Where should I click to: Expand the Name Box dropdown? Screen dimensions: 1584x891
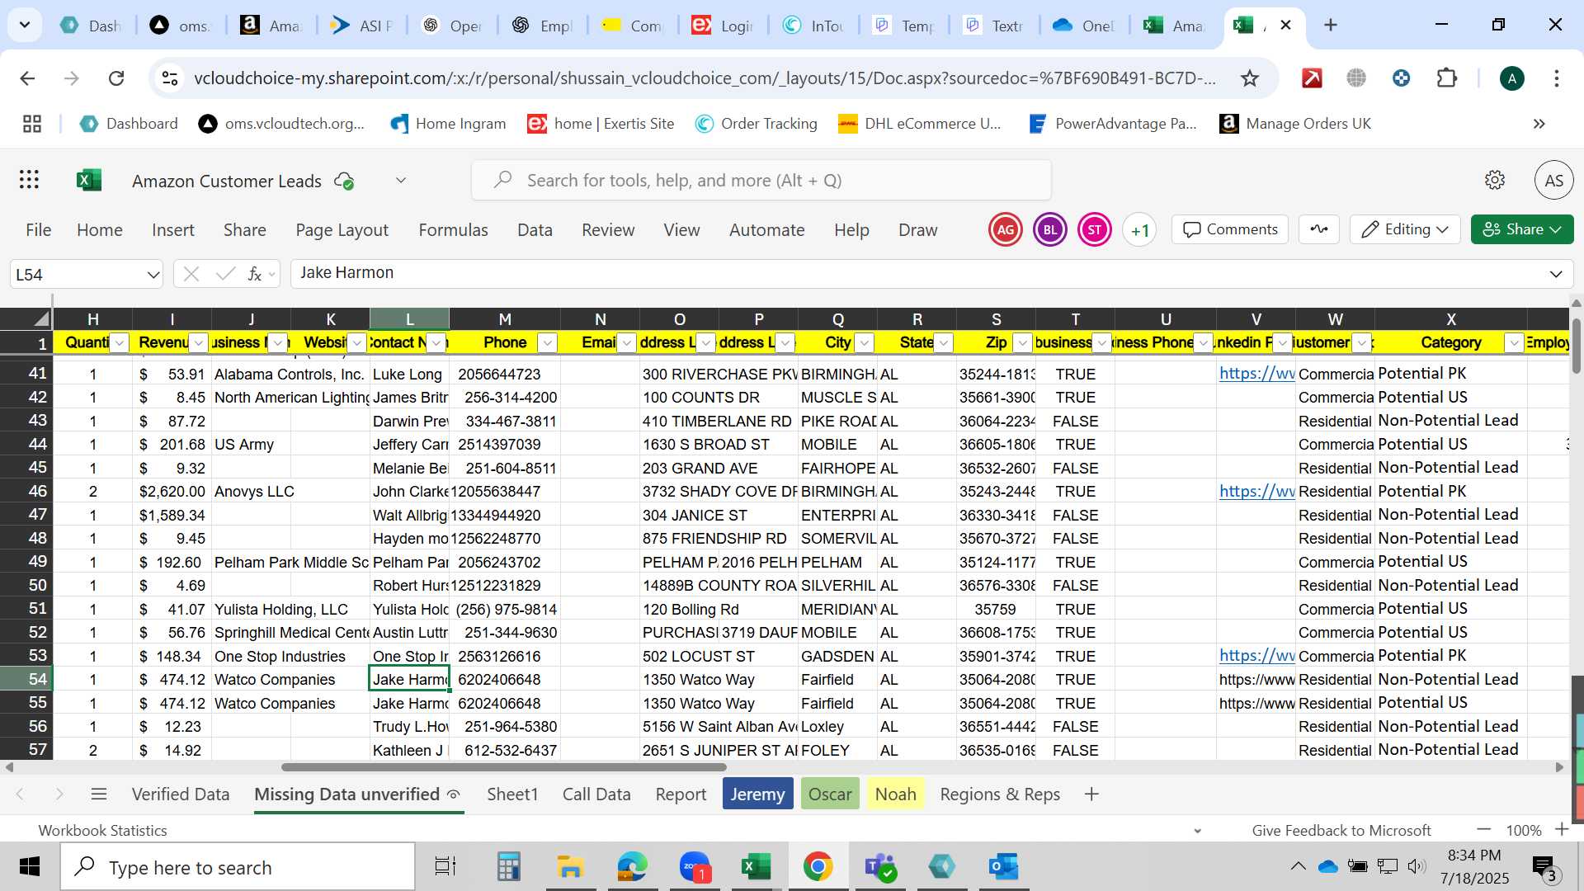153,275
